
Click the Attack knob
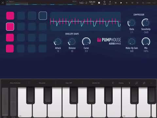(x=58, y=42)
